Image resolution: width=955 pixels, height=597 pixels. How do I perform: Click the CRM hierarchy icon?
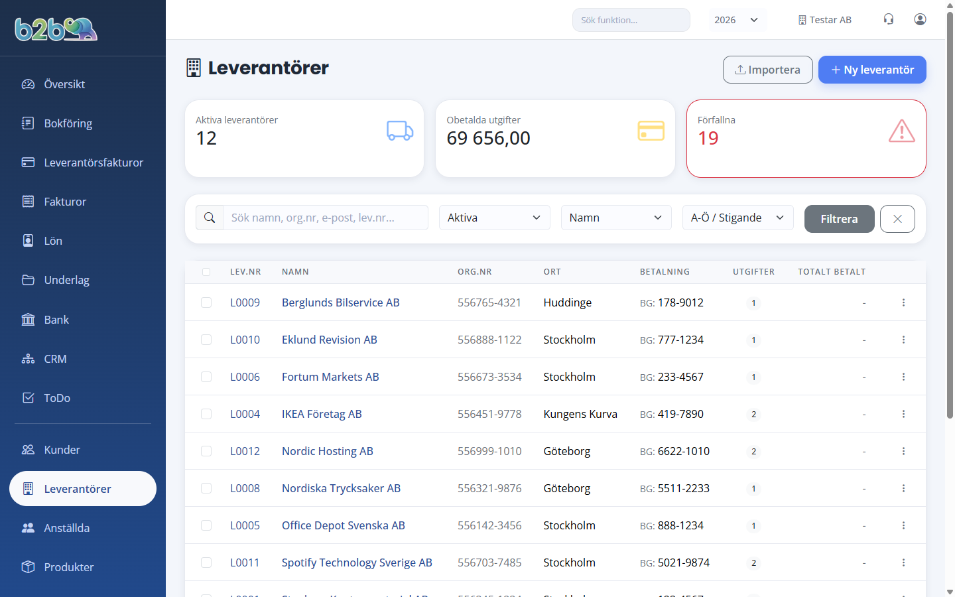(x=28, y=359)
